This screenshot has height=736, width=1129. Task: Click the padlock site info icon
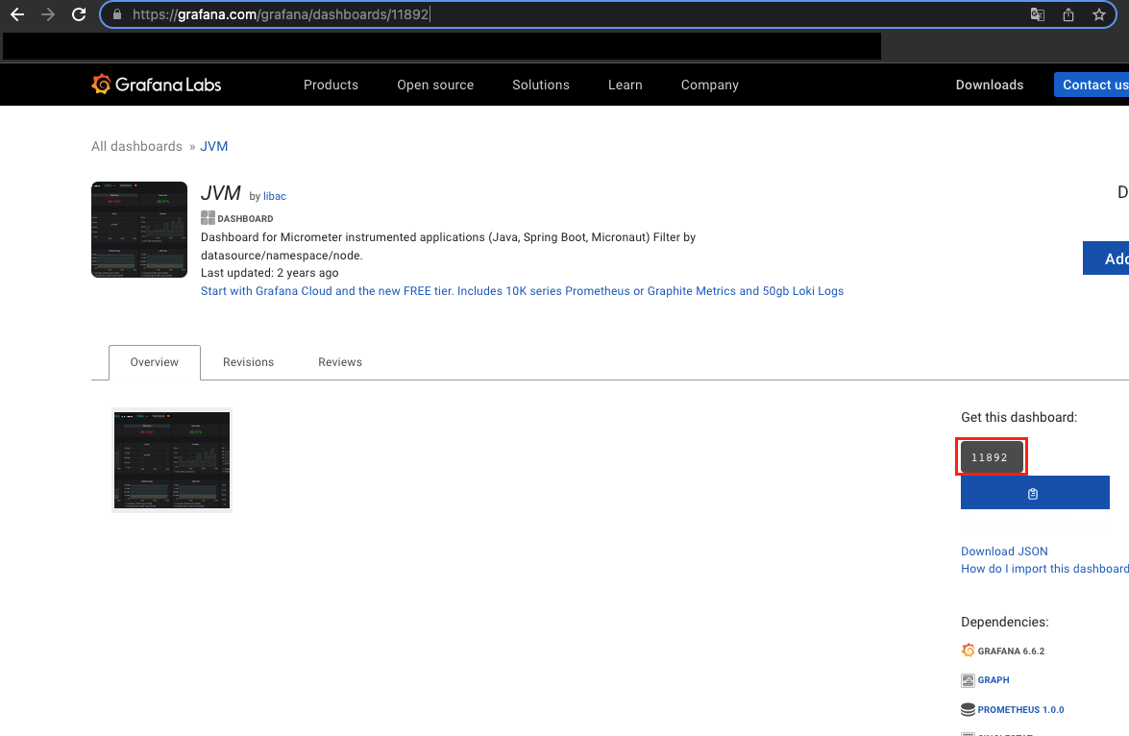tap(117, 14)
